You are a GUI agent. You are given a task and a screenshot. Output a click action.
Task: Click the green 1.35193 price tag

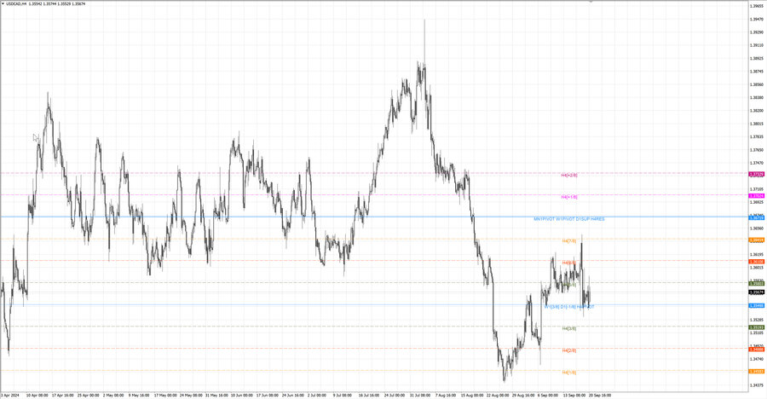[x=757, y=327]
